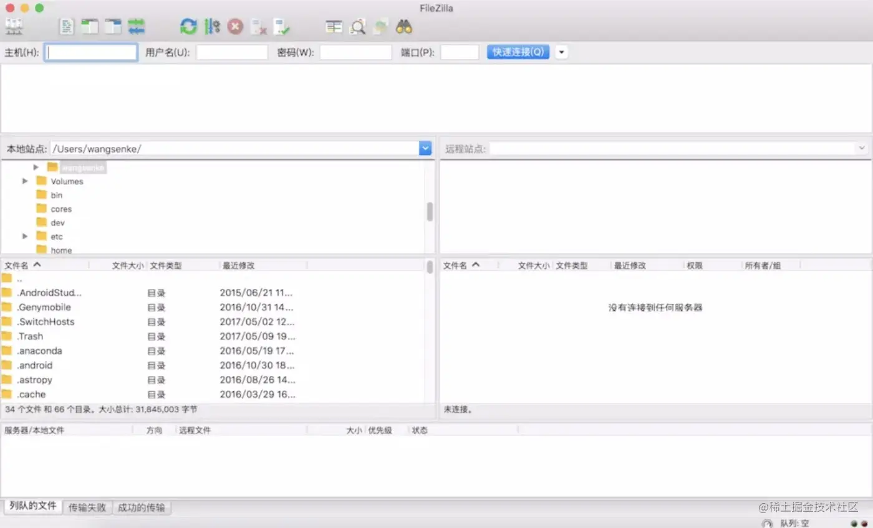Sort local files by 文件大小 column
Image resolution: width=873 pixels, height=528 pixels.
(x=118, y=265)
